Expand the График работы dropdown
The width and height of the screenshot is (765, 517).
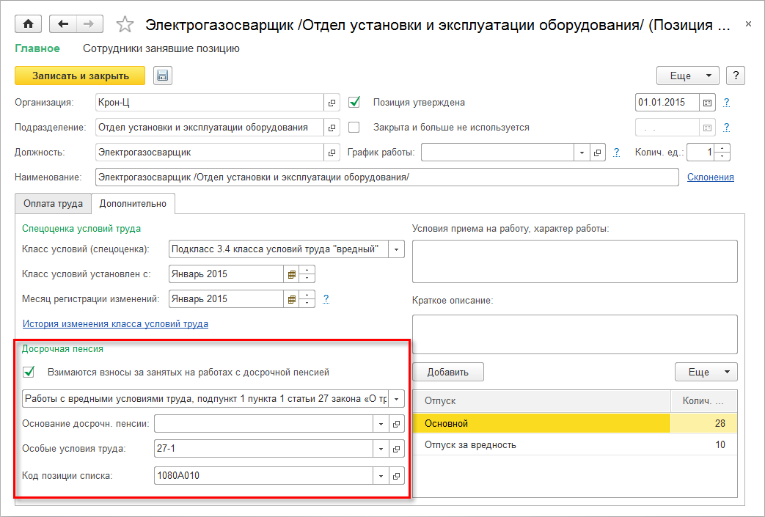click(582, 153)
